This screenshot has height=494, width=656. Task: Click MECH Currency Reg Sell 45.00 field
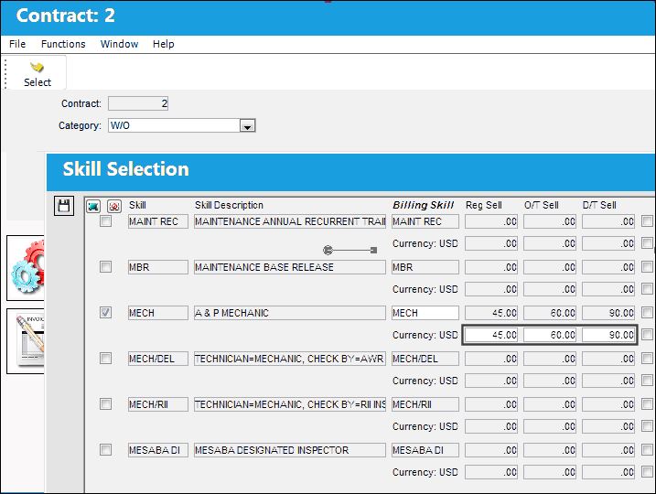[491, 335]
